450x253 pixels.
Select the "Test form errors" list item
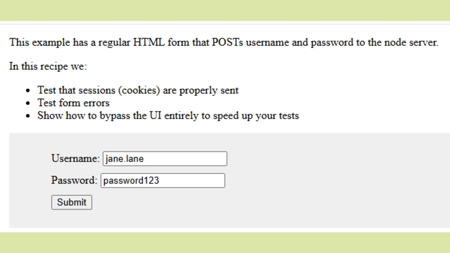73,103
